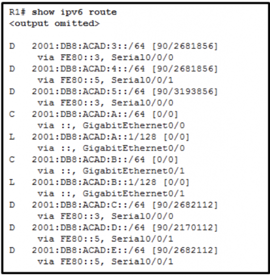The image size is (270, 277).
Task: Click 'via FE80::5, Serial0/0/1' under ACAD:4
Action: [105, 80]
